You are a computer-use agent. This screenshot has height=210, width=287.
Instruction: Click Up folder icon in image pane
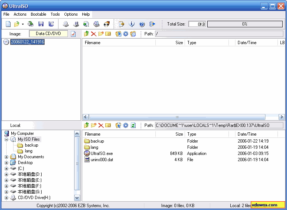[x=86, y=34]
